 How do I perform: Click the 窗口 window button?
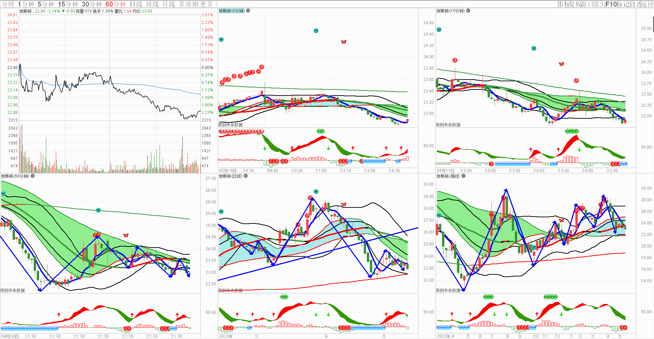pos(588,4)
